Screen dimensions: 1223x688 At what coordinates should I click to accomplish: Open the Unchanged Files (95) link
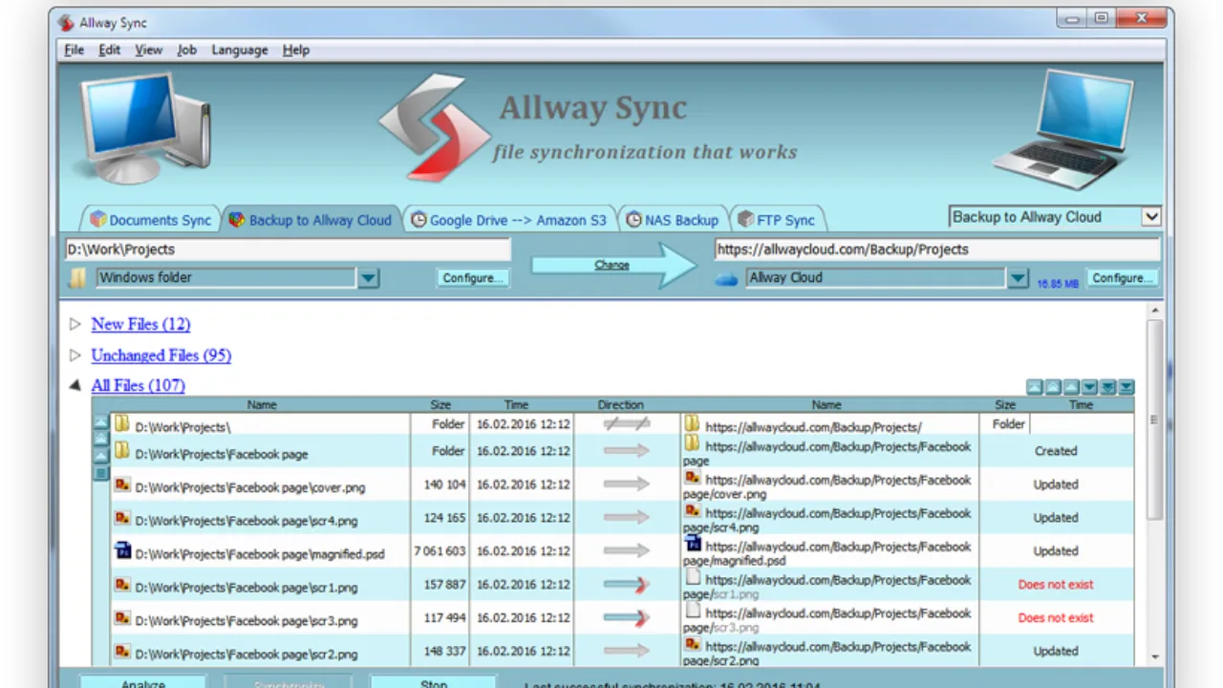pos(161,355)
